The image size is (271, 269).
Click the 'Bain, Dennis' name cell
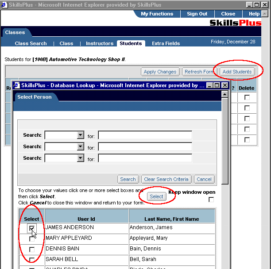tap(172, 250)
